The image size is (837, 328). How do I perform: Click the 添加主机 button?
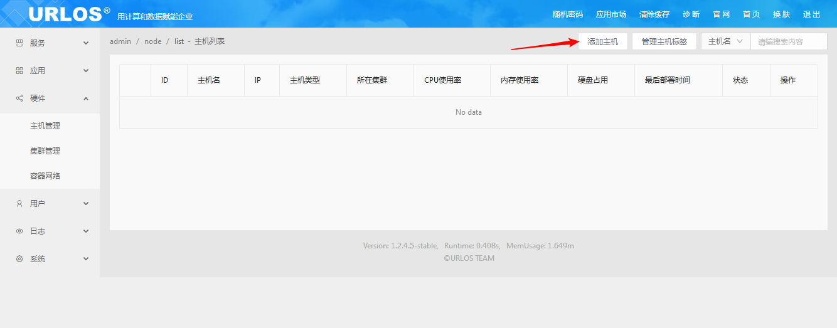click(x=603, y=41)
